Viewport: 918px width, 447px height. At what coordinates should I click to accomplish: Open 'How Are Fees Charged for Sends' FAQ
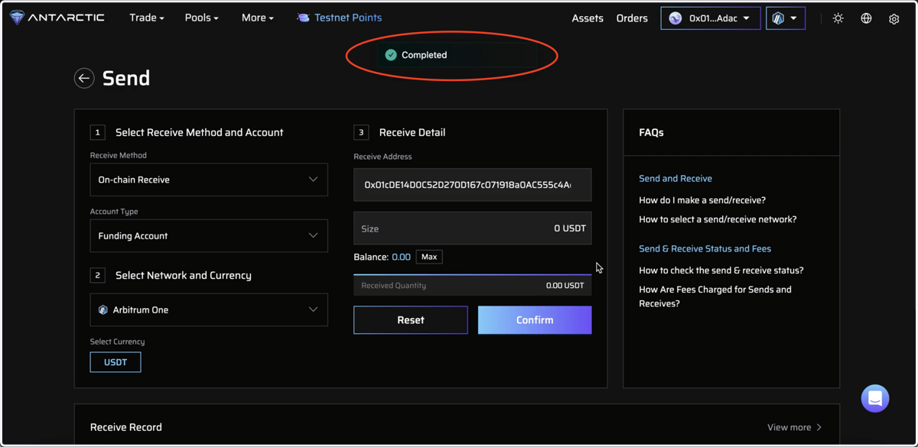click(715, 296)
